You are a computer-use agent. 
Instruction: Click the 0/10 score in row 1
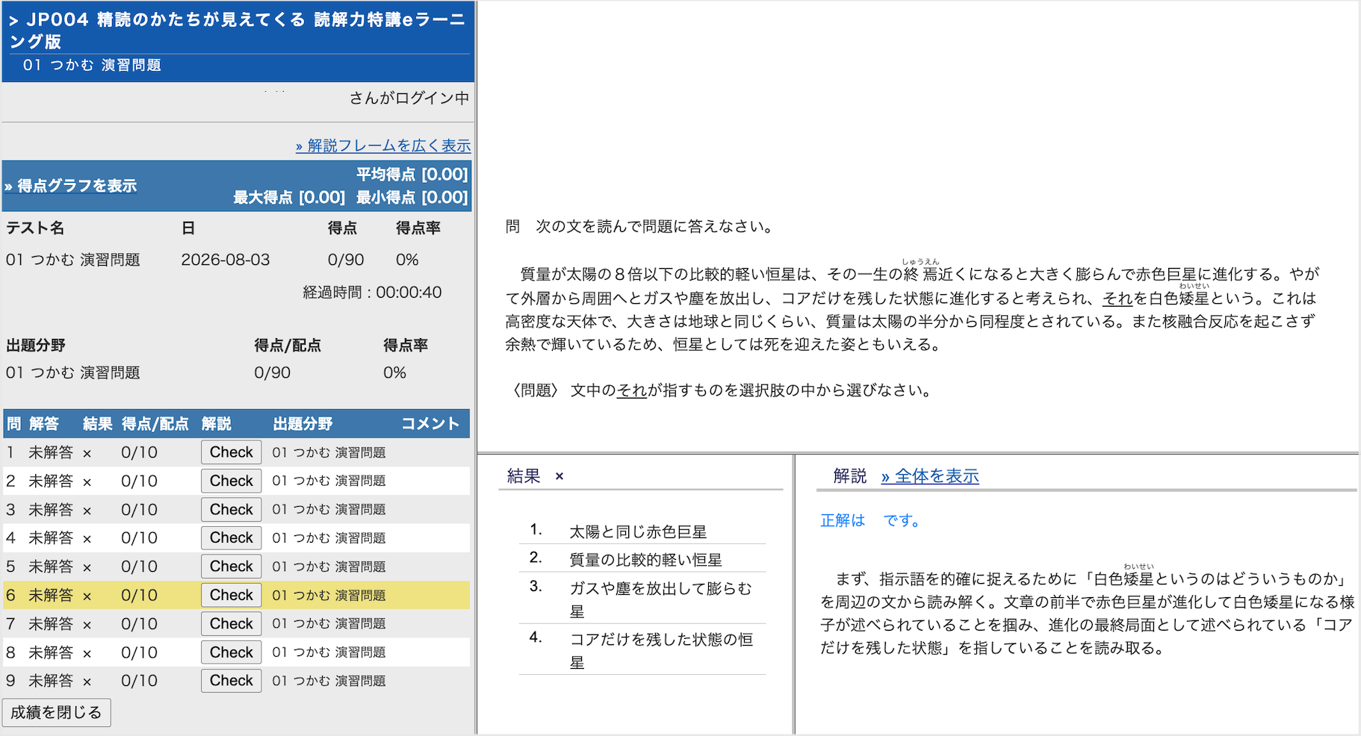pos(140,452)
